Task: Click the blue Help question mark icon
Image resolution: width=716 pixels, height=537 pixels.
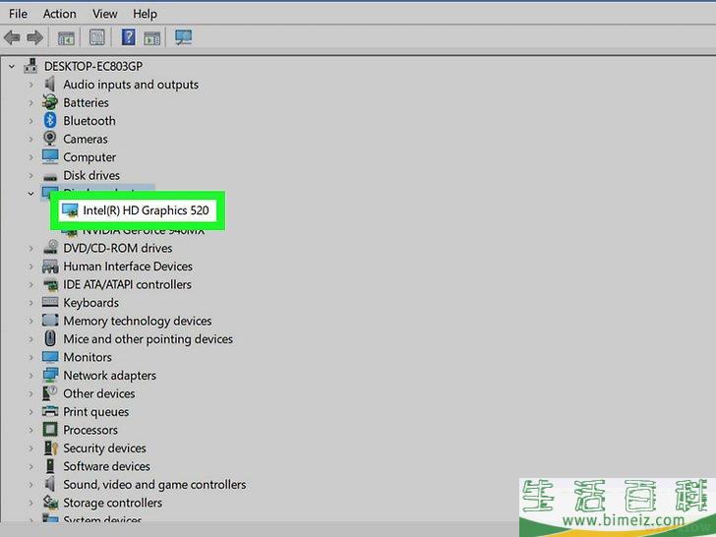Action: (128, 38)
